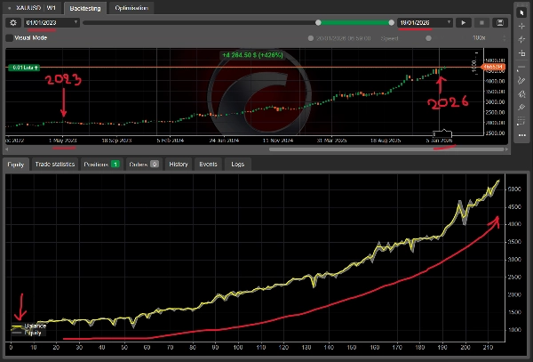Screen dimensions: 533x362
Task: Enable the Visual Mode checkbox
Action: tap(9, 38)
